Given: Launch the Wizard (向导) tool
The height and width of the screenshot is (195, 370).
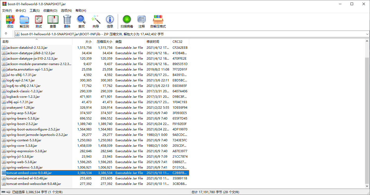Looking at the screenshot, I should point(96,22).
